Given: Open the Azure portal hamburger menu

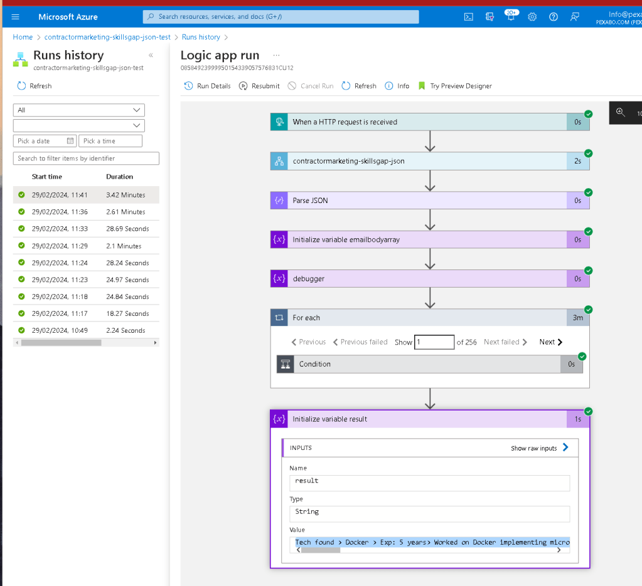Looking at the screenshot, I should [15, 17].
